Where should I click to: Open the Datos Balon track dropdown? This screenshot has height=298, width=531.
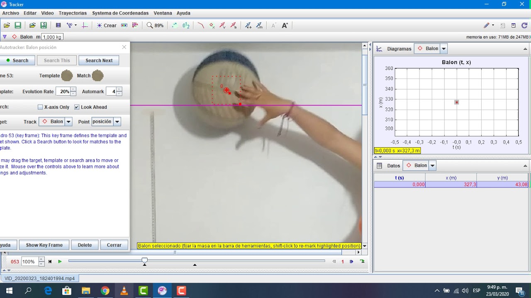419,166
